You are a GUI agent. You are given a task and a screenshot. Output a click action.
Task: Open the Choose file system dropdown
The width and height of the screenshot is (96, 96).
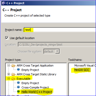(x=57, y=51)
